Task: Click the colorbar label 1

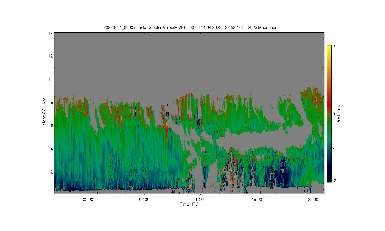Action: click(334, 80)
